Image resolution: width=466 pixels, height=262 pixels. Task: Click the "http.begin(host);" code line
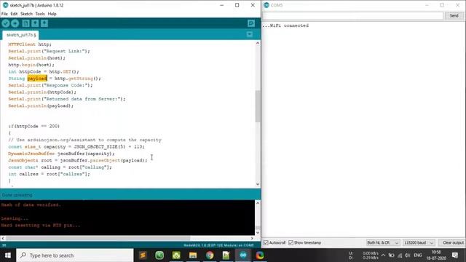pos(31,65)
